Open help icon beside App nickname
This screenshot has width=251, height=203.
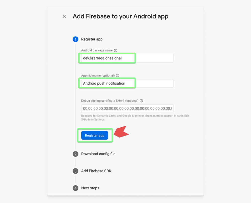click(x=117, y=76)
